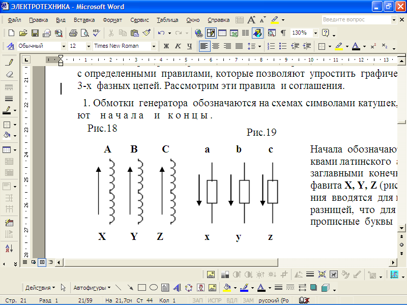
Task: Open the borders dropdown arrow in formatting toolbar
Action: click(x=330, y=46)
